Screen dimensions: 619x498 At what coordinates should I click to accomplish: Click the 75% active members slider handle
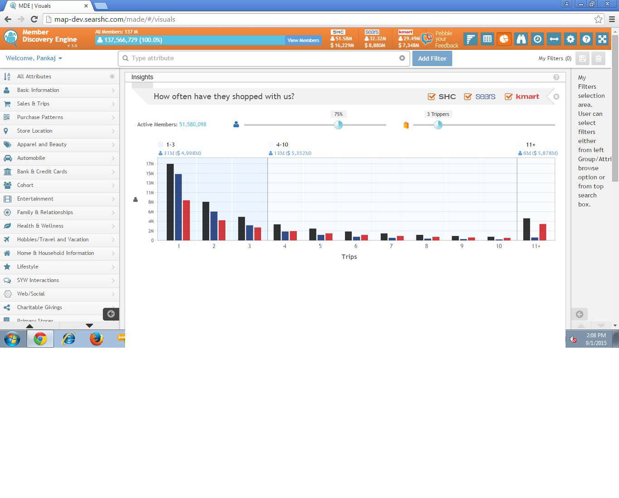coord(338,125)
